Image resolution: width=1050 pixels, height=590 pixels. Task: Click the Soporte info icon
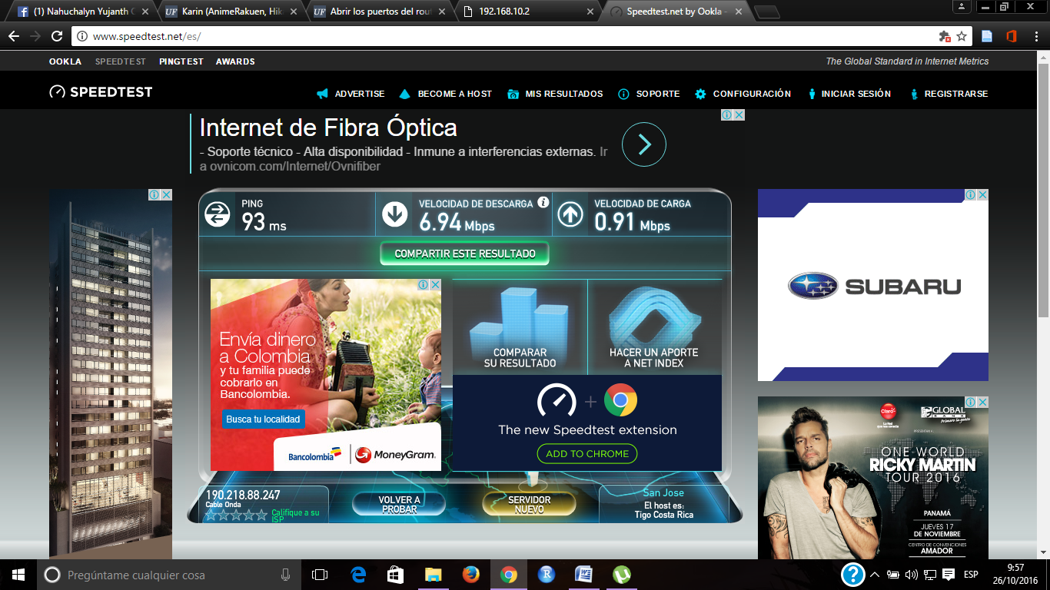(623, 94)
